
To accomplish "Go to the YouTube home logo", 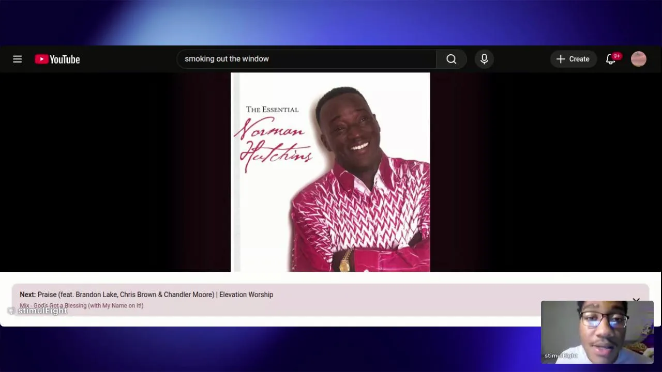I will (x=57, y=59).
